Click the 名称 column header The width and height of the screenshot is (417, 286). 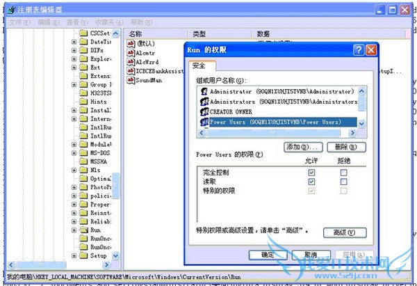156,34
